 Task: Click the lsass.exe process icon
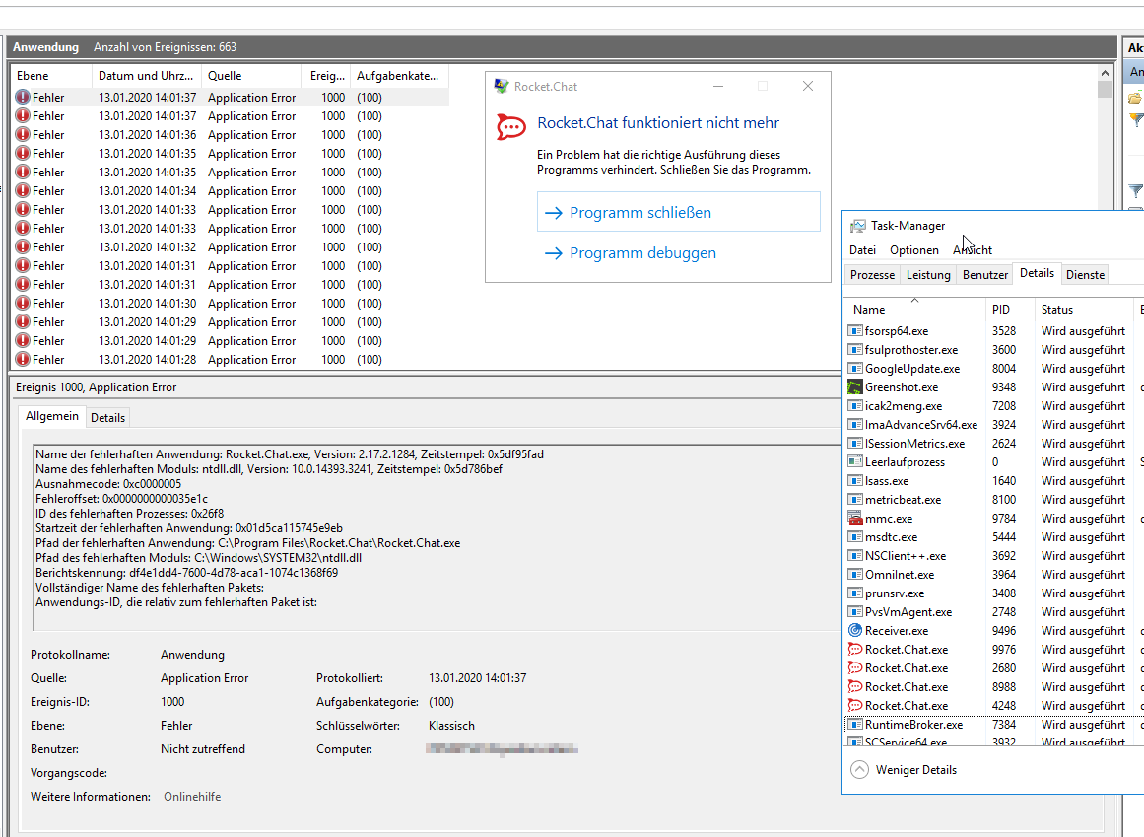[855, 481]
